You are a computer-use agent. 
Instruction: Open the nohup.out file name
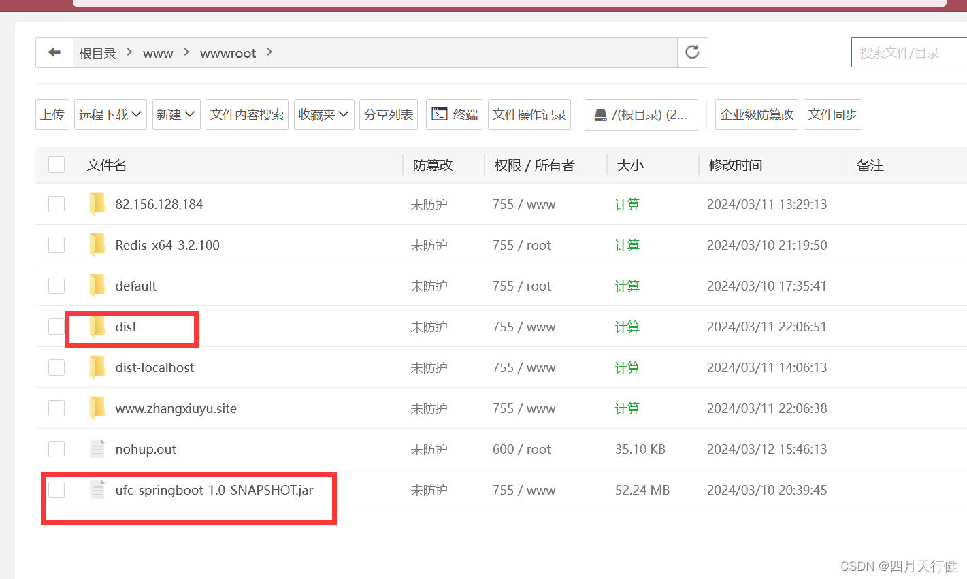point(146,449)
